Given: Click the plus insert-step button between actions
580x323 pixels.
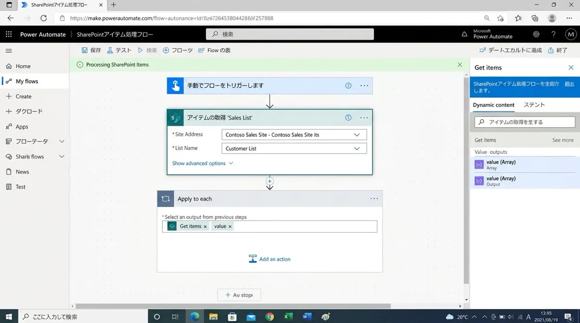Looking at the screenshot, I should click(x=270, y=181).
